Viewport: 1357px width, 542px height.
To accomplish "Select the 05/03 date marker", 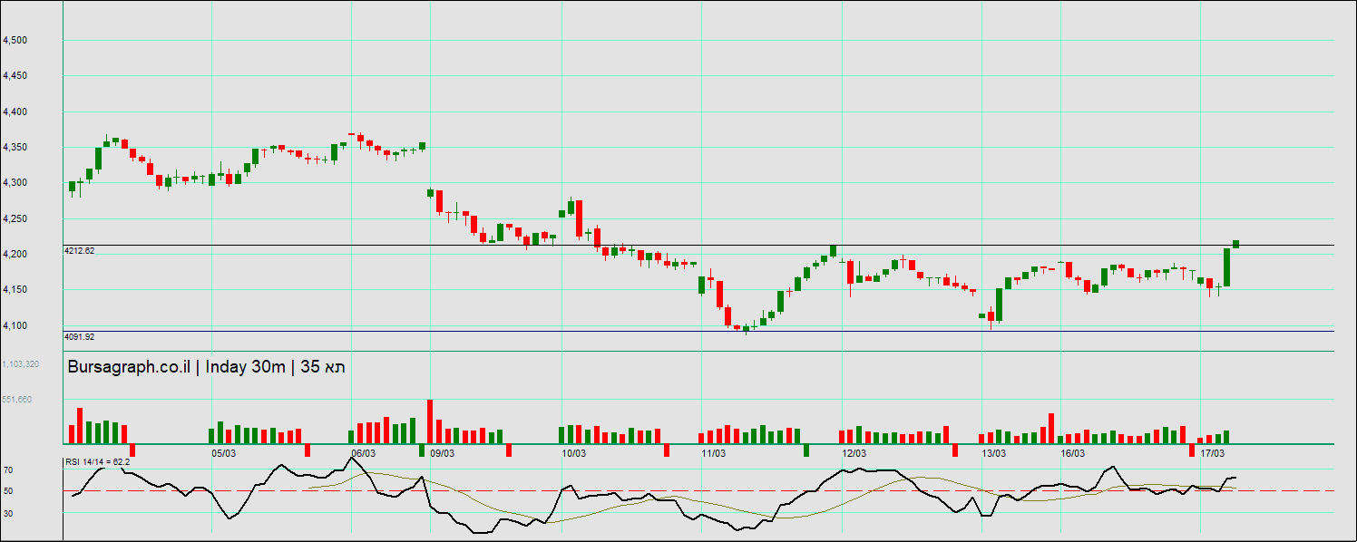I will (223, 453).
